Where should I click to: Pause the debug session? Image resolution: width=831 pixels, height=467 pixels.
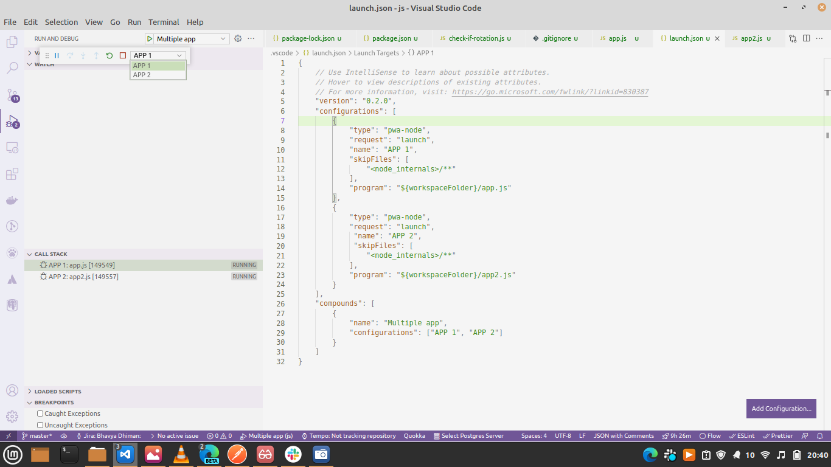click(57, 55)
